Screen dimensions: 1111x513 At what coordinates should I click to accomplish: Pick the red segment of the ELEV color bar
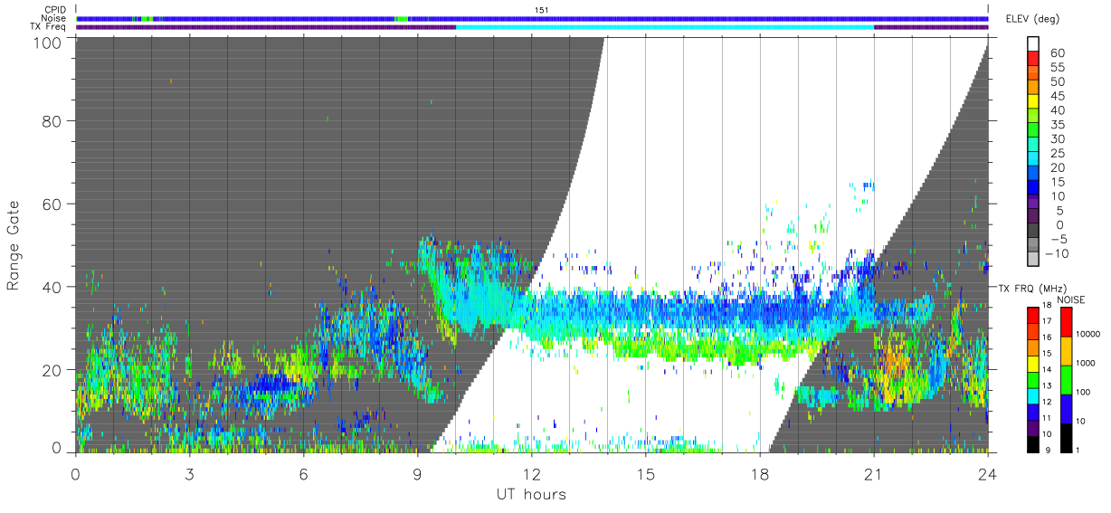[1034, 60]
